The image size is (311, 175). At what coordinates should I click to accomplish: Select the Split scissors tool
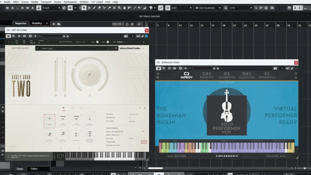pyautogui.click(x=104, y=8)
